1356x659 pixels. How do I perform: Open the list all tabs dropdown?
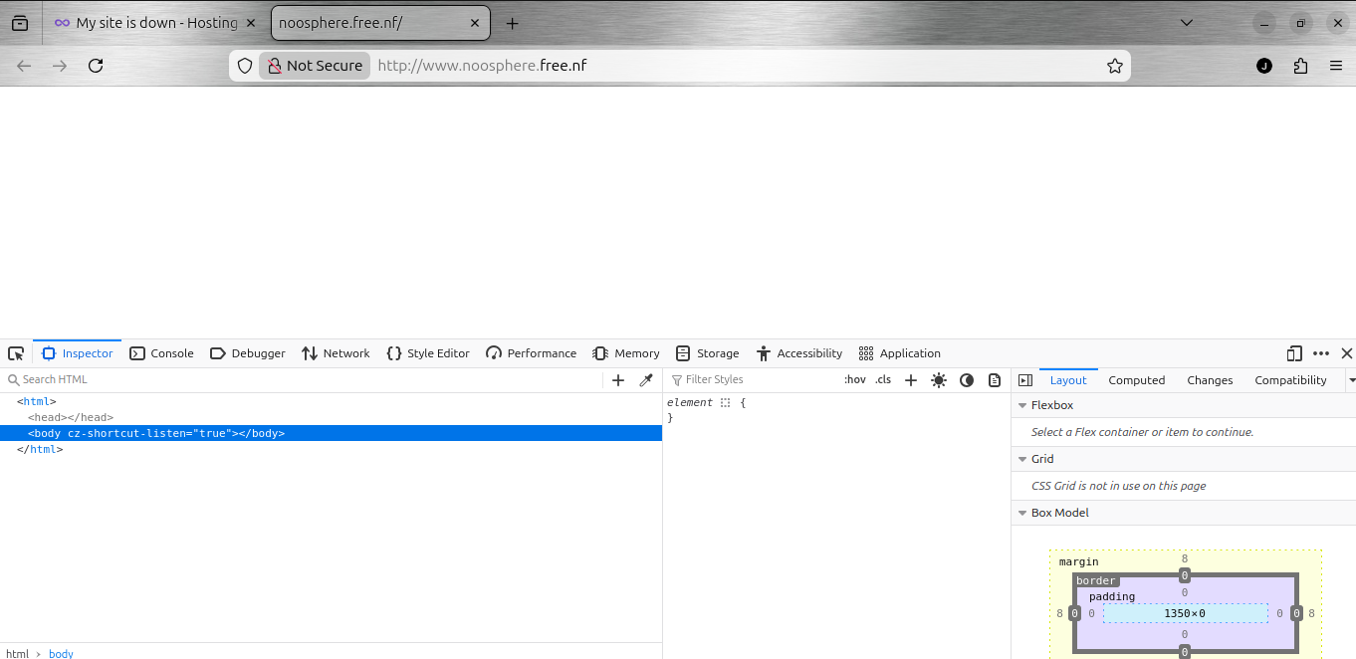point(1186,23)
